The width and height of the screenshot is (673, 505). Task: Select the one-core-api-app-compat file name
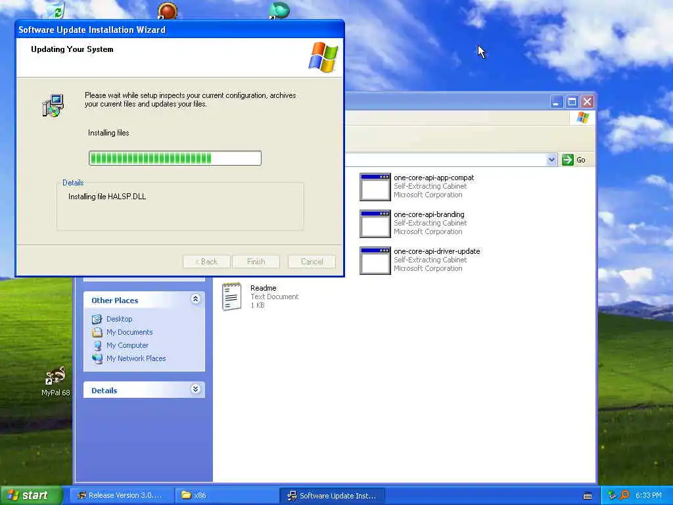pos(434,178)
